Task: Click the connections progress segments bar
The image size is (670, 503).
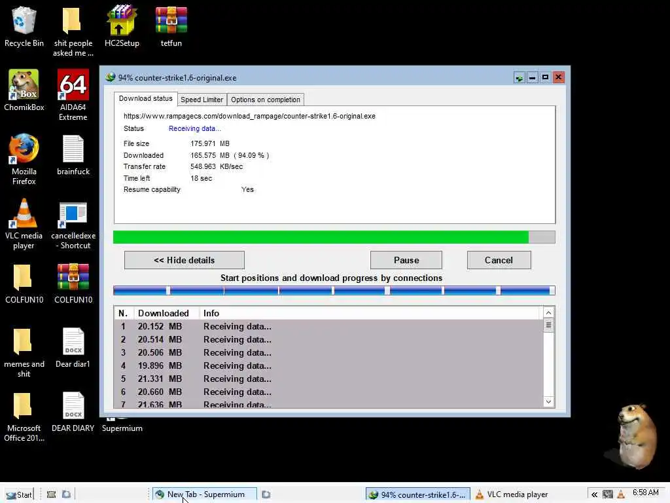Action: click(x=334, y=291)
